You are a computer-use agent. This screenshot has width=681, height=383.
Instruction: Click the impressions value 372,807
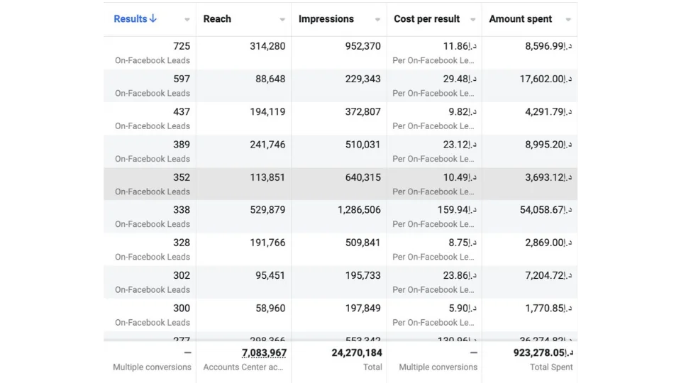[x=363, y=111]
